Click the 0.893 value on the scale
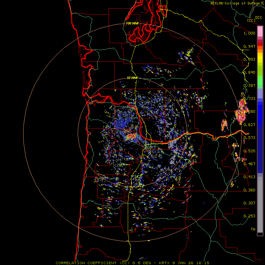This screenshot has width=265, height=265. (x=249, y=59)
